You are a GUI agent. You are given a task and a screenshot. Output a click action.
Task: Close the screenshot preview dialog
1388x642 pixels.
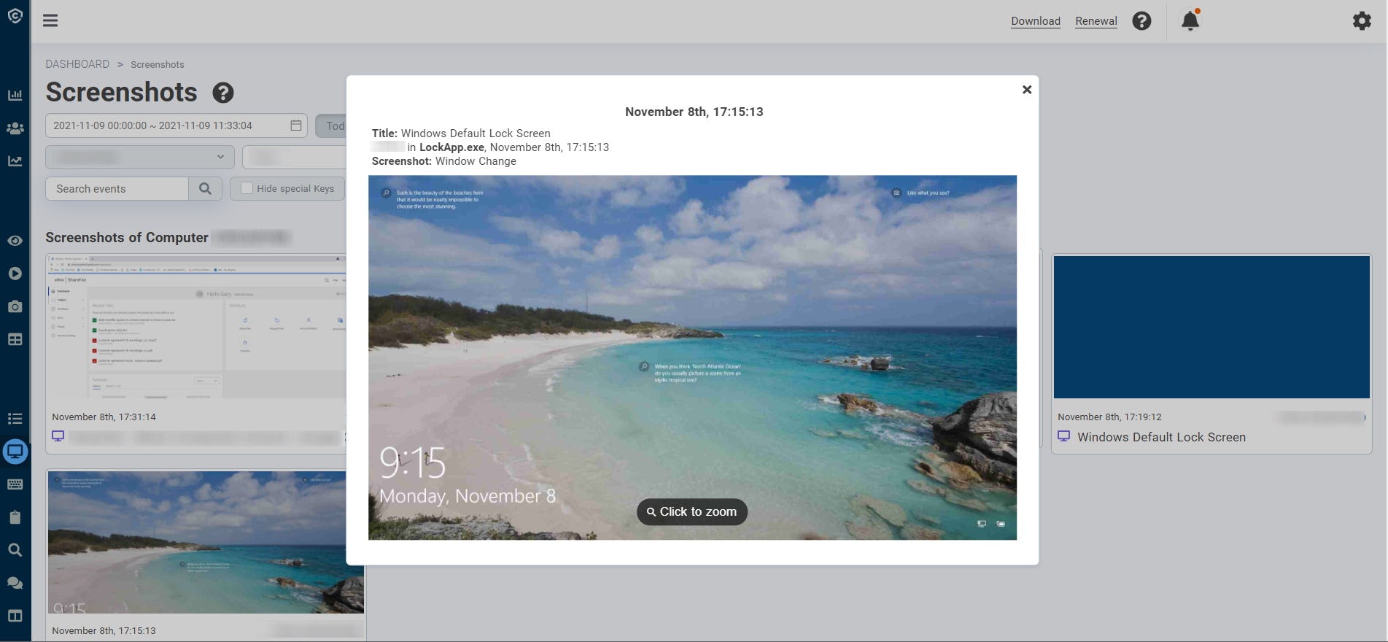(1026, 90)
